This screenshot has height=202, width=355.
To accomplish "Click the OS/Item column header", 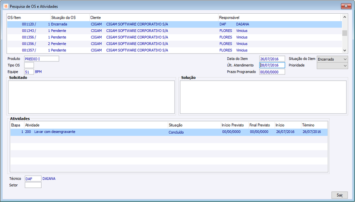I will [x=28, y=18].
